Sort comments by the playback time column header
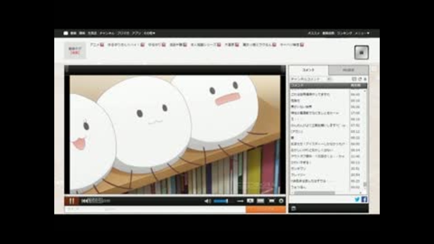The width and height of the screenshot is (434, 244). [358, 85]
